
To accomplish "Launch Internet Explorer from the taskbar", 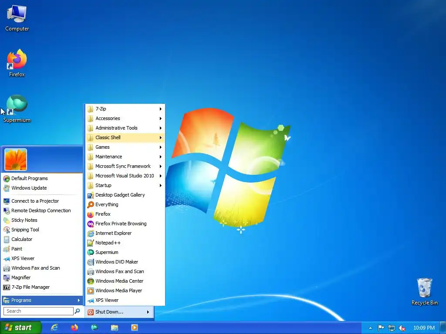I will point(54,327).
